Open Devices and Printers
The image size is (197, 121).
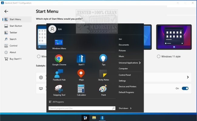127,86
